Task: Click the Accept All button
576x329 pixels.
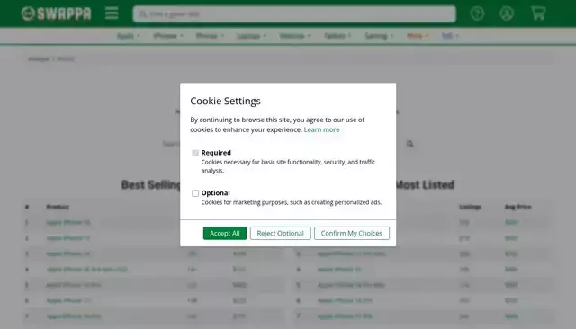Action: [225, 234]
